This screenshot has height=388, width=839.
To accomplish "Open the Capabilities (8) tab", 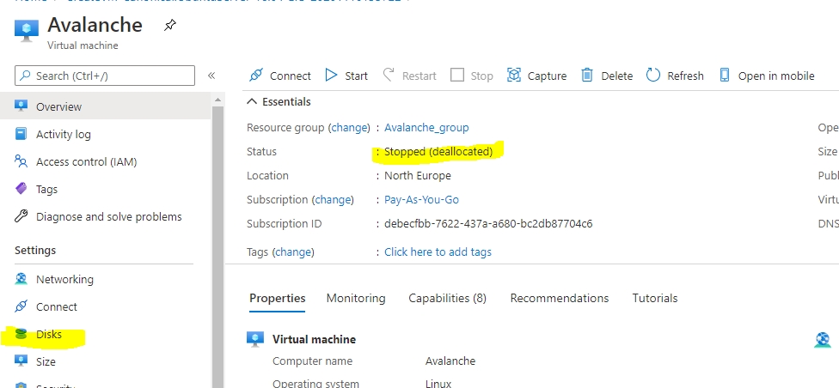I will [447, 298].
